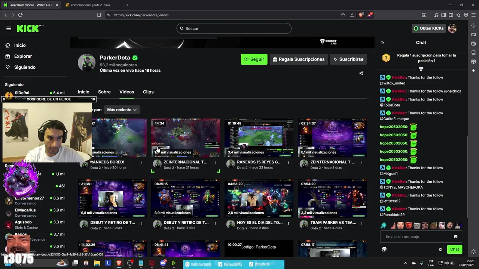The image size is (479, 269).
Task: Open SIDeRaL followed channel
Action: click(36, 95)
